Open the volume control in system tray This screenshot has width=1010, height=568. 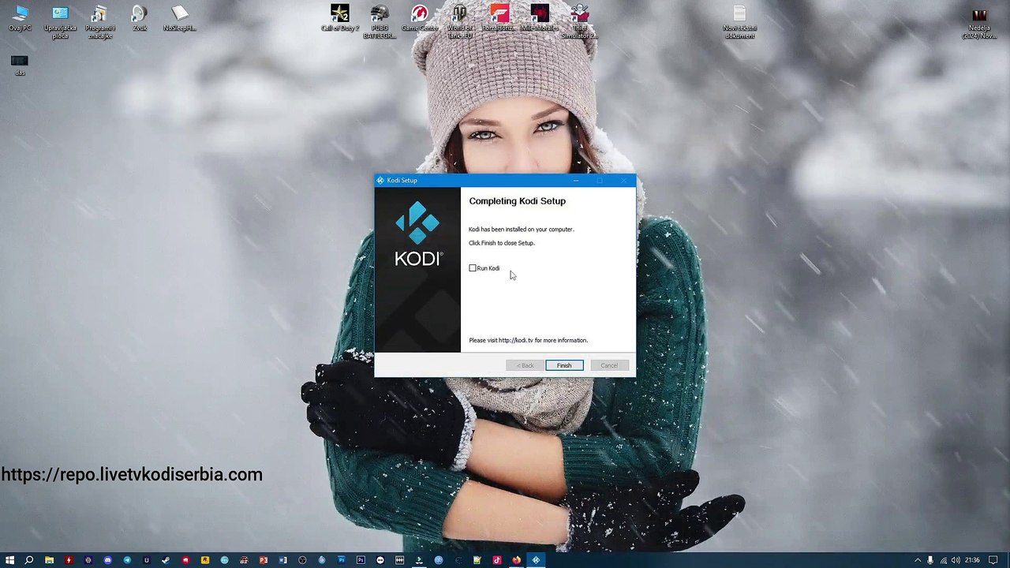pos(956,560)
